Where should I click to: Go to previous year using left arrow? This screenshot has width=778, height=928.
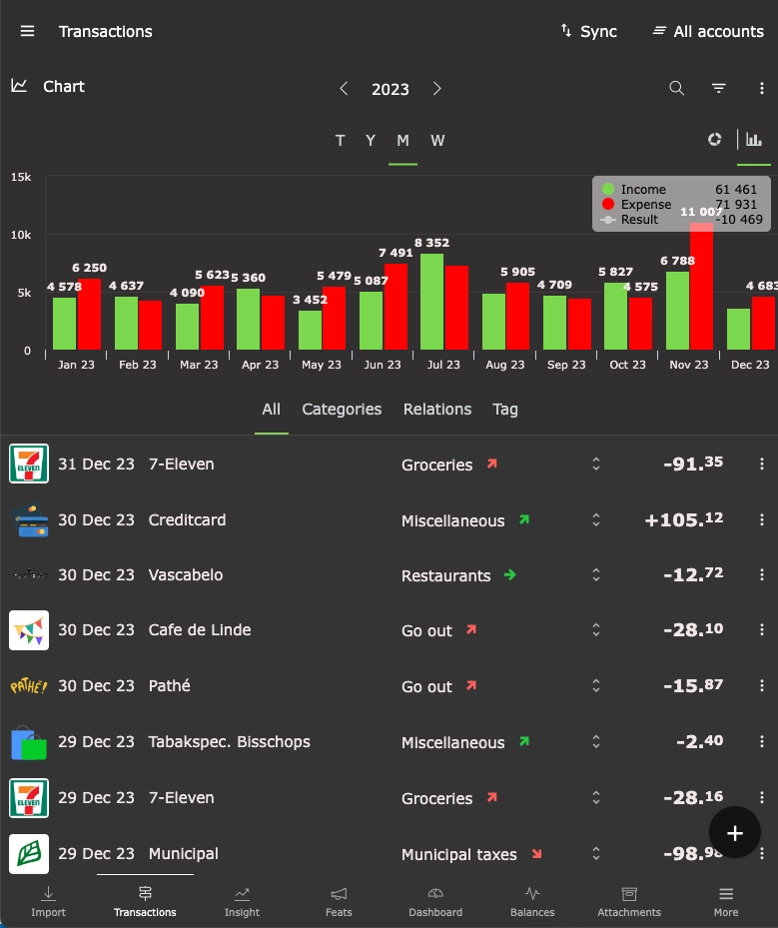point(344,89)
